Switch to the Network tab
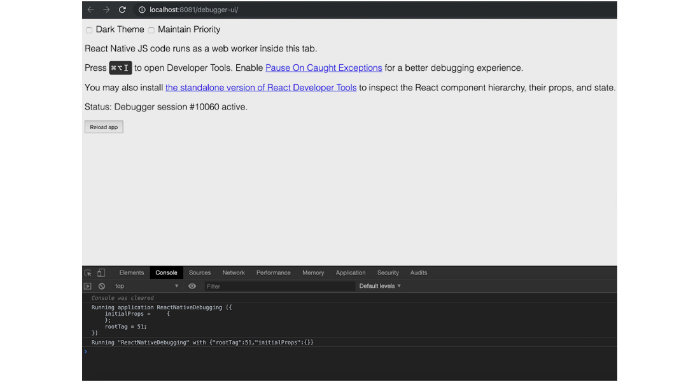The width and height of the screenshot is (700, 382). [234, 273]
